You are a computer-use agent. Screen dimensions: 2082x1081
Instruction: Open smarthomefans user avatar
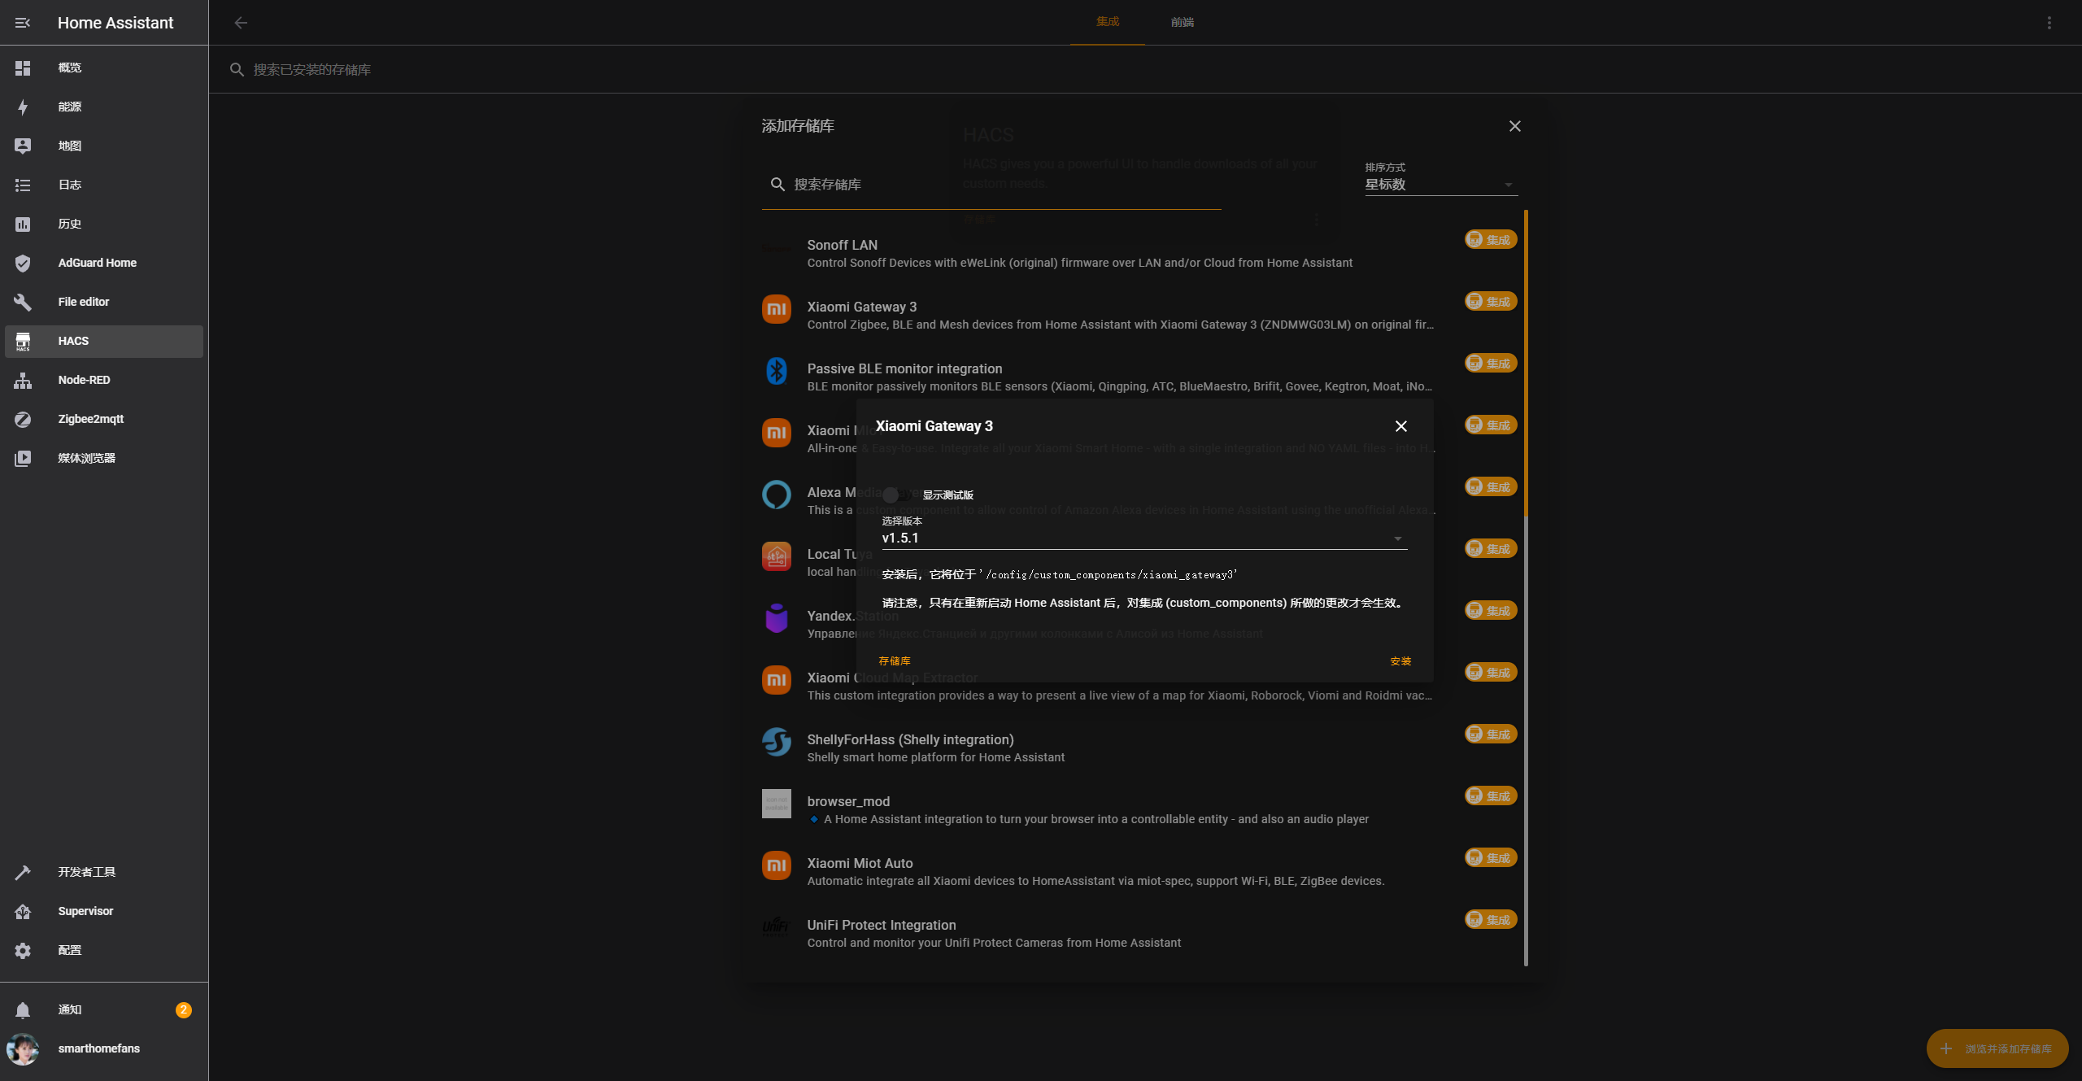click(23, 1049)
